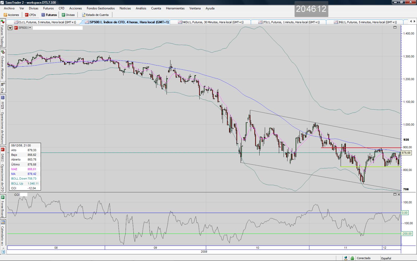Open the Acciones toolbar button

11,15
